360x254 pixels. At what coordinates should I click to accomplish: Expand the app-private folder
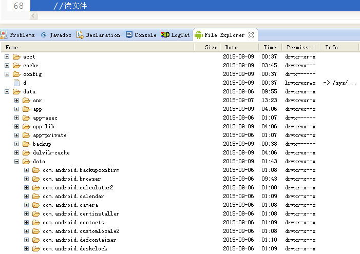pos(16,135)
